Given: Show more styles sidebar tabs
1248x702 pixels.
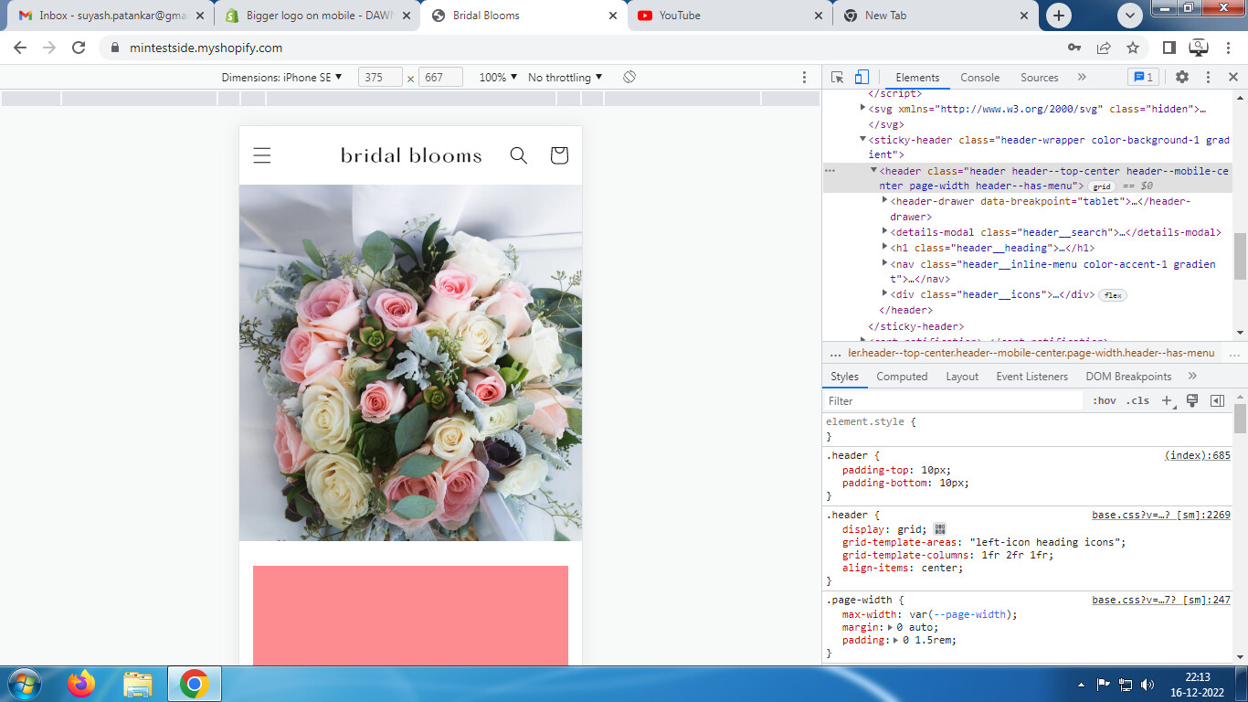Looking at the screenshot, I should [1192, 376].
